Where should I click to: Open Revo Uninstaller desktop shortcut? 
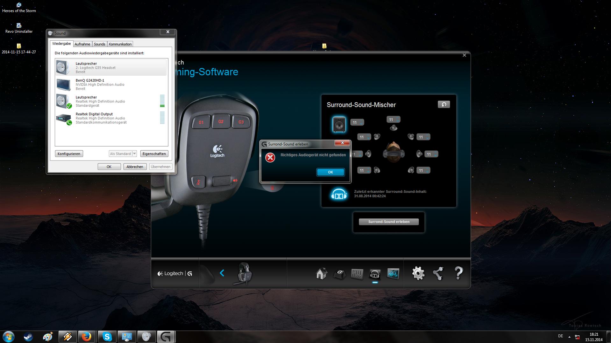coord(19,28)
